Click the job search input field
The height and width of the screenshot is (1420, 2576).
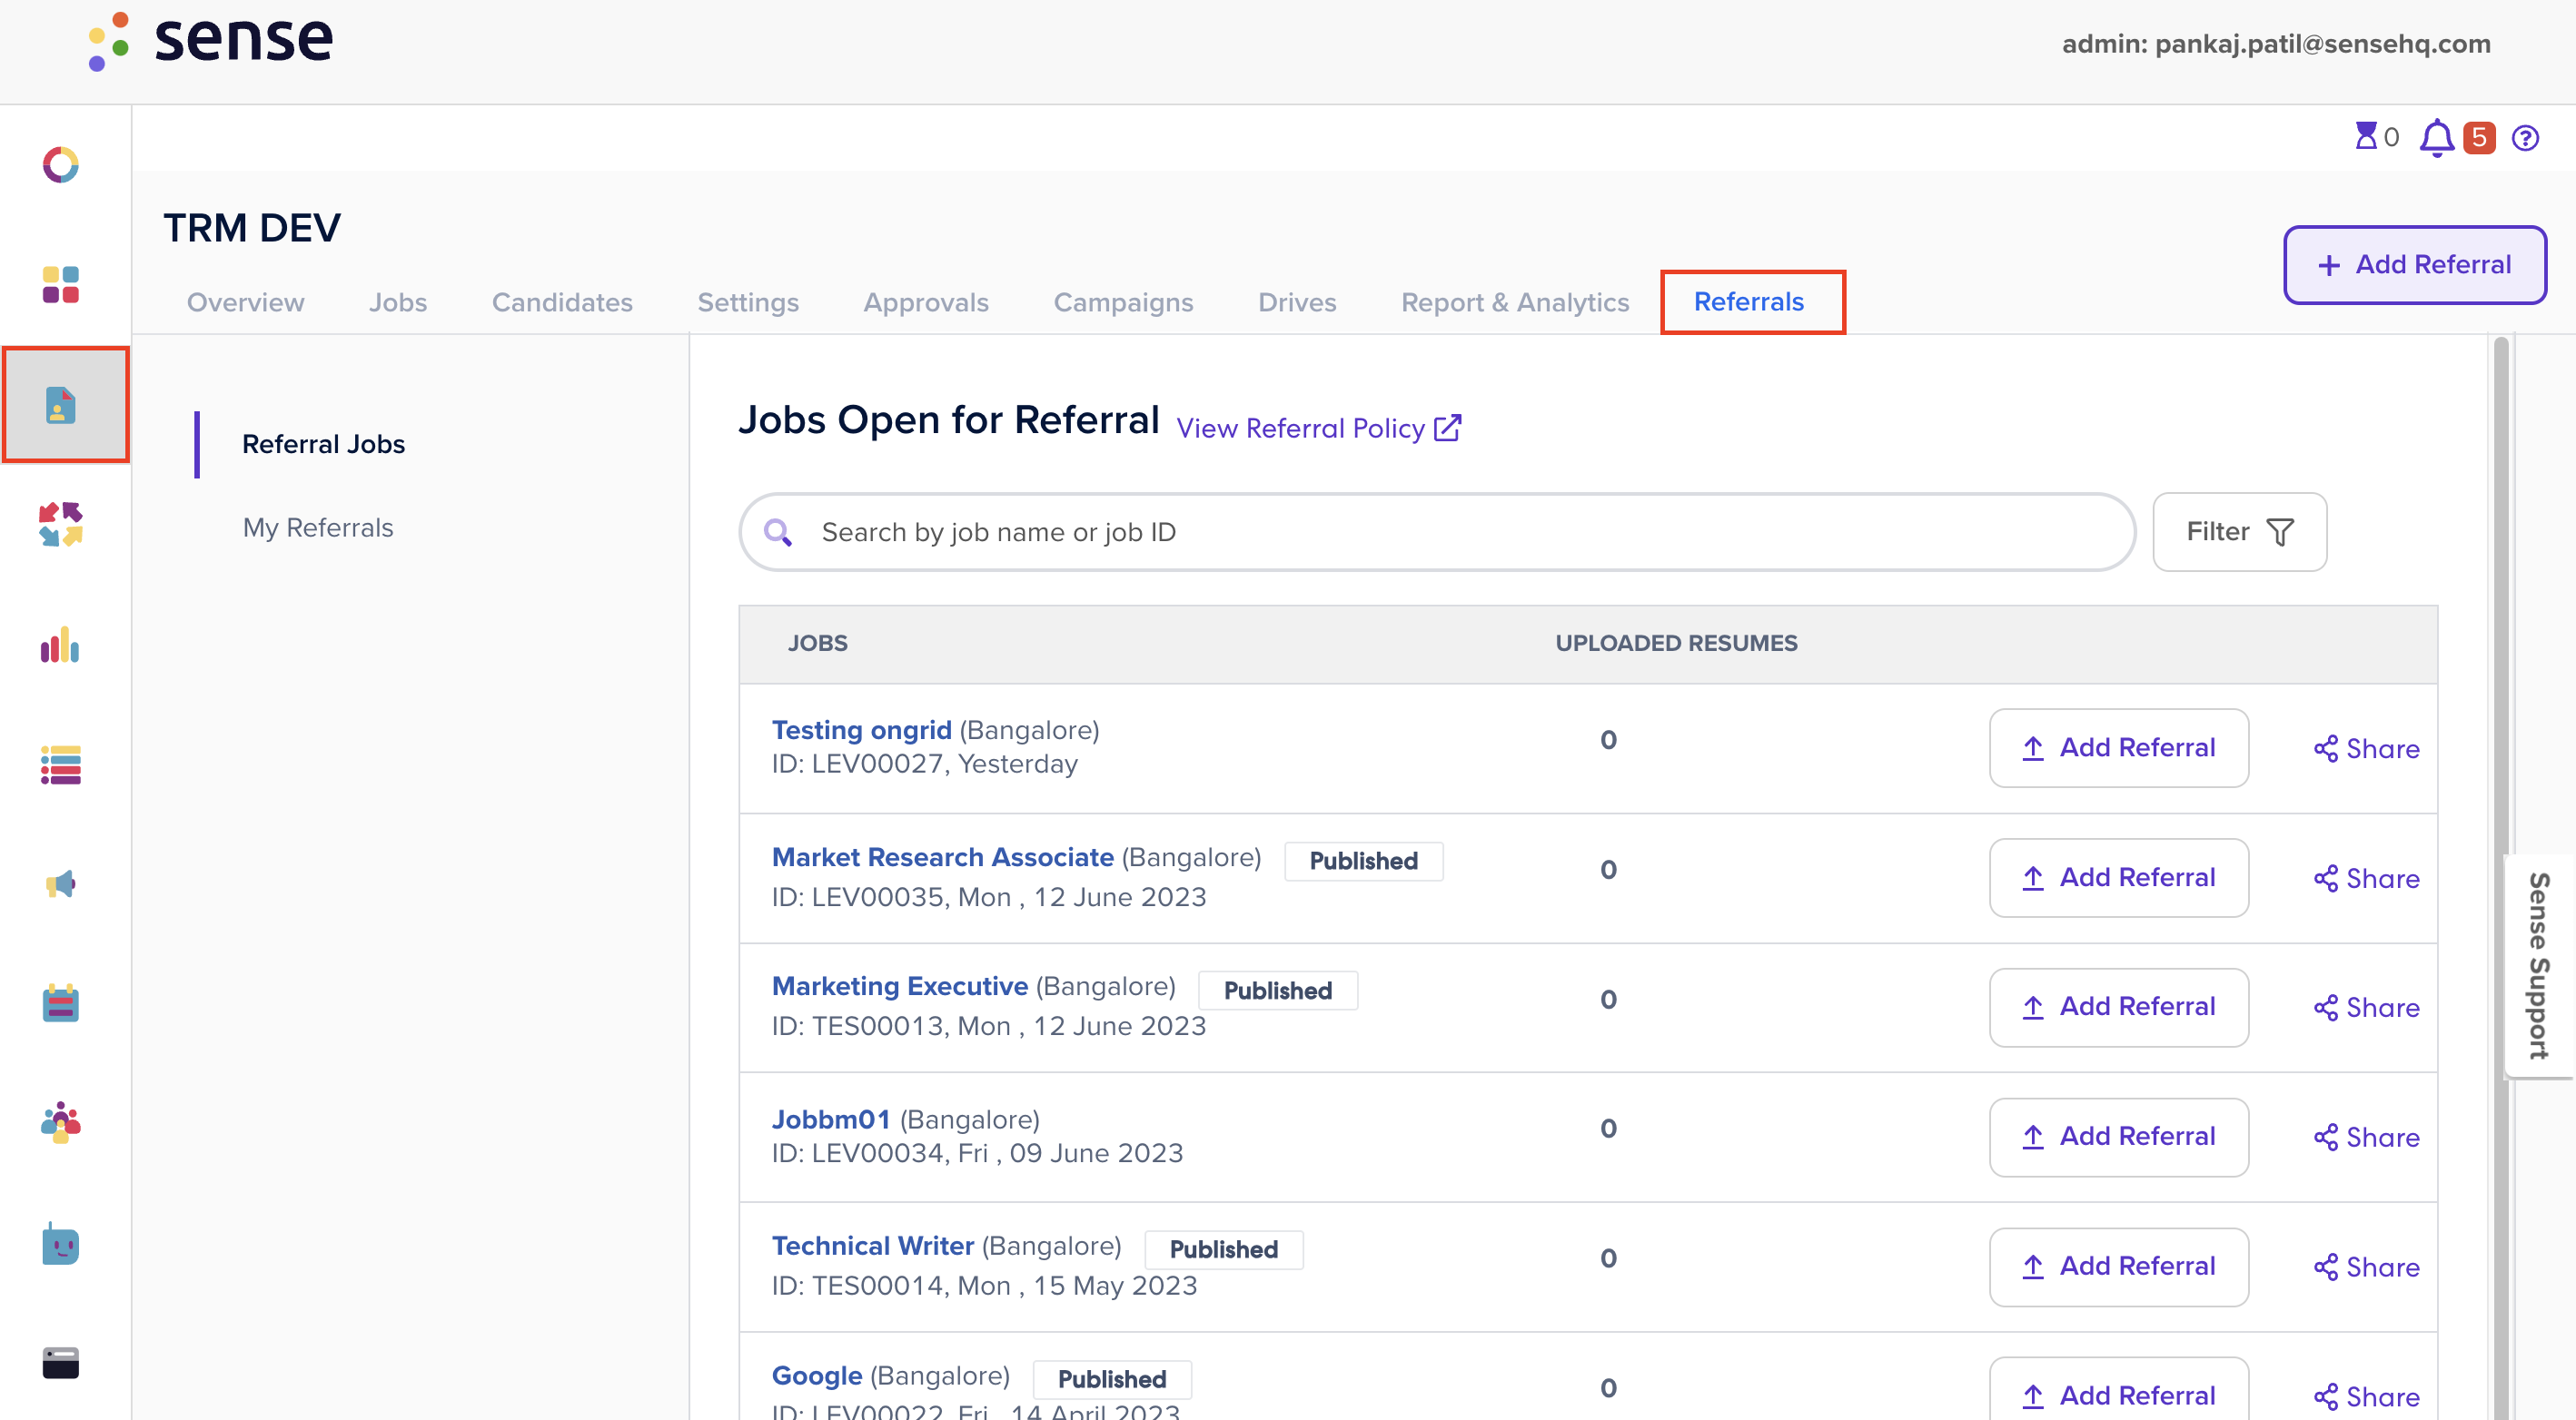pos(1436,532)
